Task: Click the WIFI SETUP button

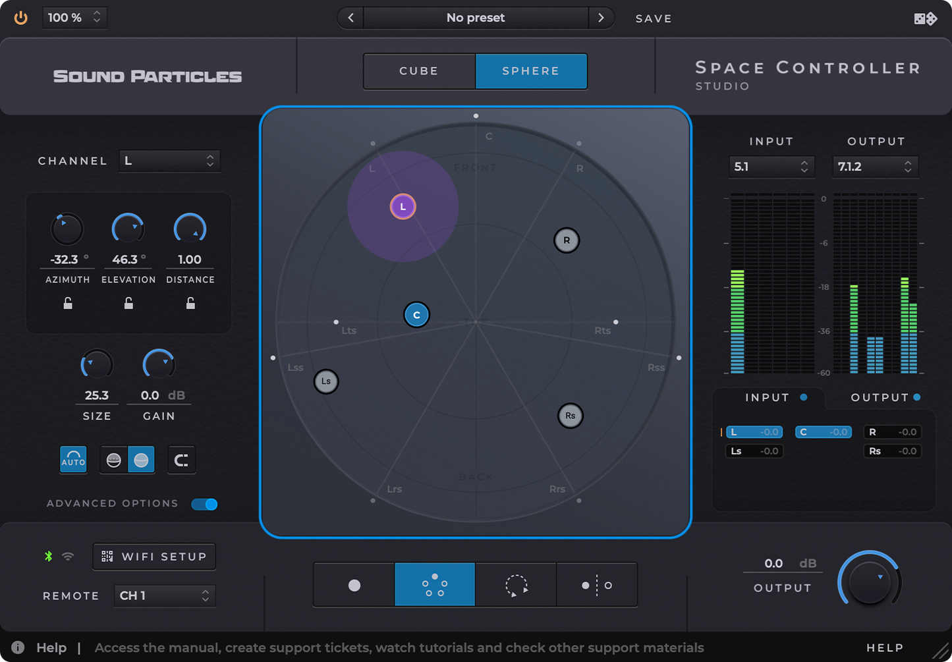Action: coord(154,557)
